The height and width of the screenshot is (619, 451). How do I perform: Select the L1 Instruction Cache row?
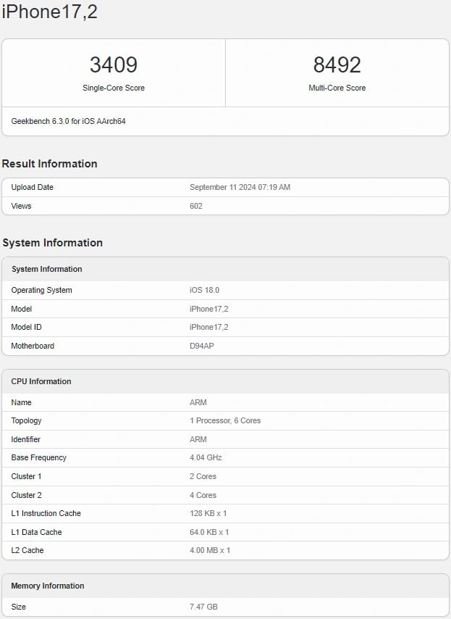tap(46, 513)
